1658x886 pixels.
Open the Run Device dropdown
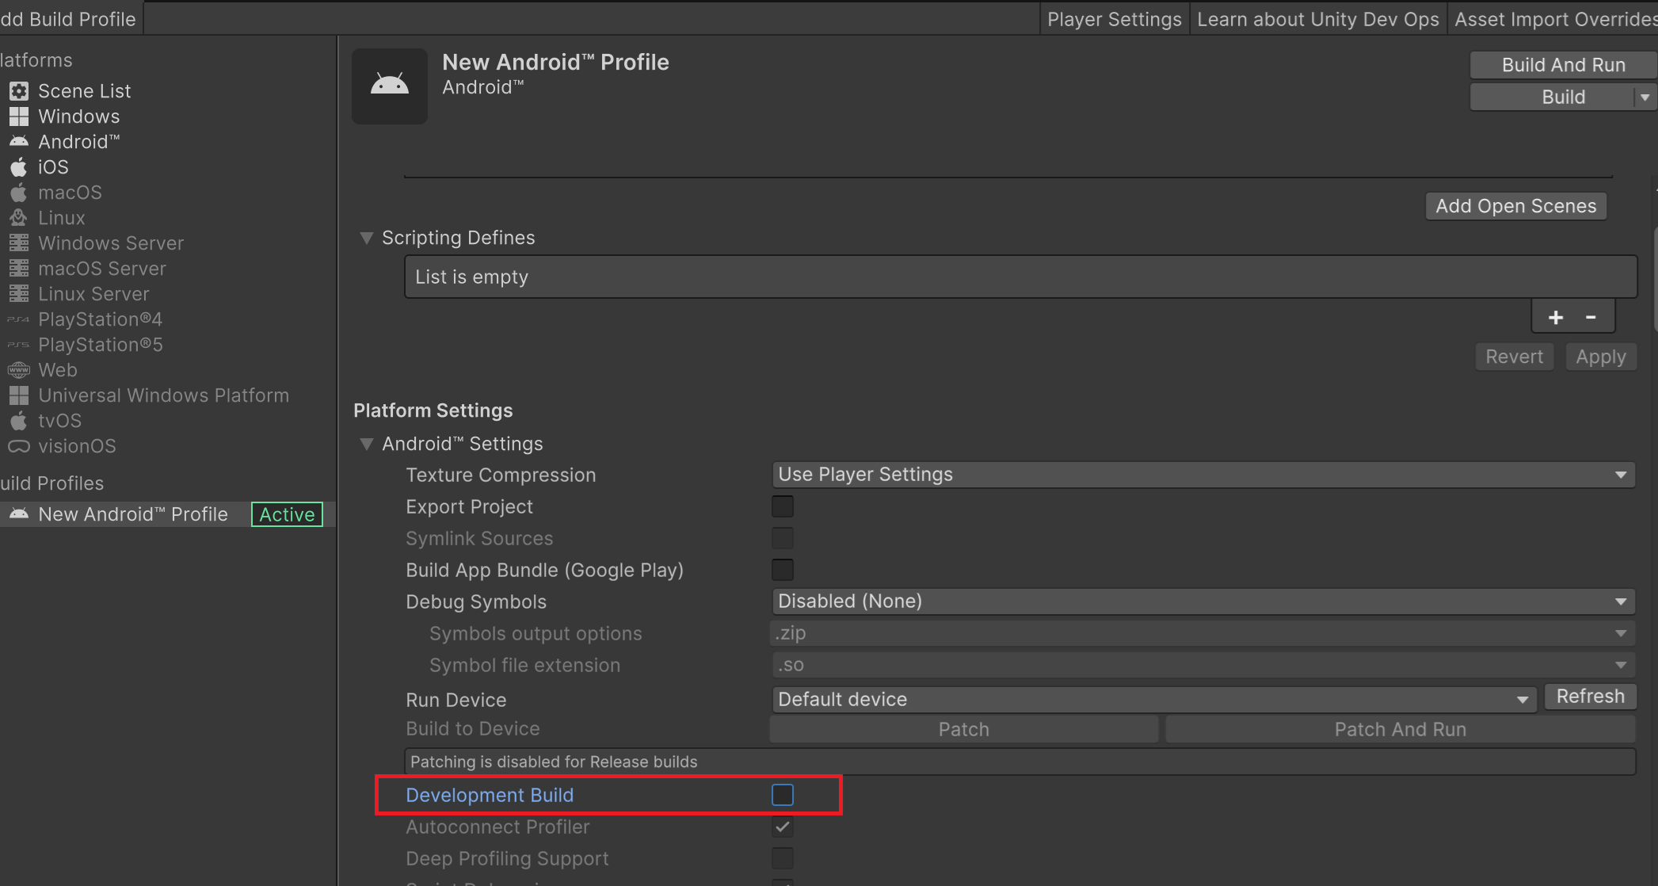[x=1153, y=700]
